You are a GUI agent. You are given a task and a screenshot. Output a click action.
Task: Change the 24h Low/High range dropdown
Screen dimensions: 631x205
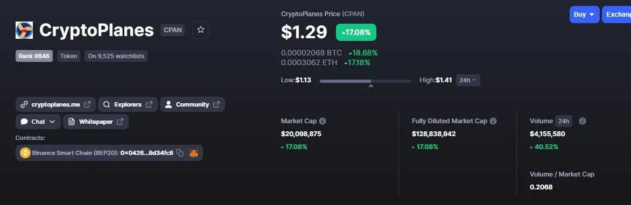pos(468,80)
